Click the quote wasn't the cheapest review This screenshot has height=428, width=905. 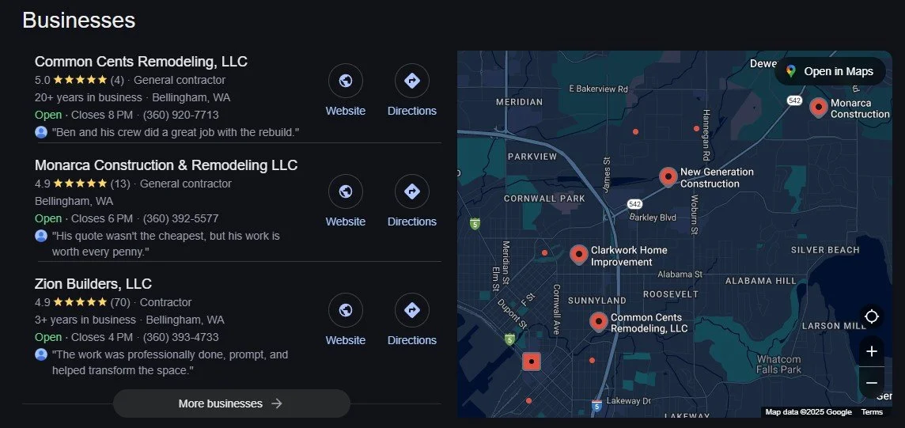[165, 244]
